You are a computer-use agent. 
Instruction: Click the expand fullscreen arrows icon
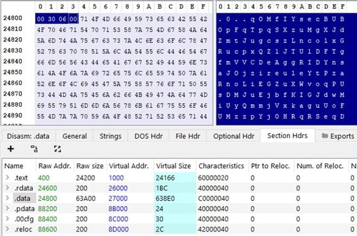tap(58, 149)
